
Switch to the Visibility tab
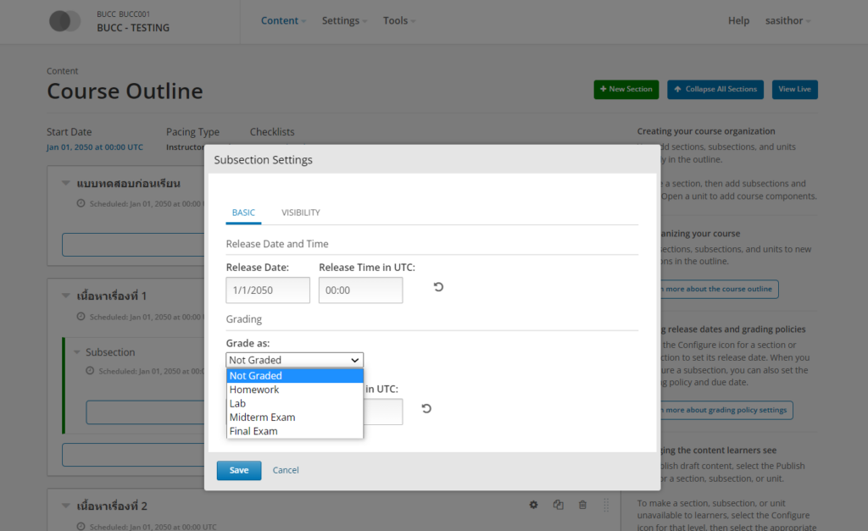(301, 213)
